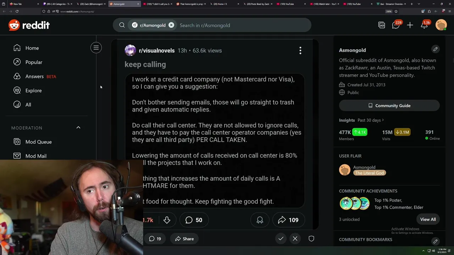This screenshot has height=255, width=454.
Task: Collapse the sidebar with the hamburger button
Action: [x=96, y=48]
